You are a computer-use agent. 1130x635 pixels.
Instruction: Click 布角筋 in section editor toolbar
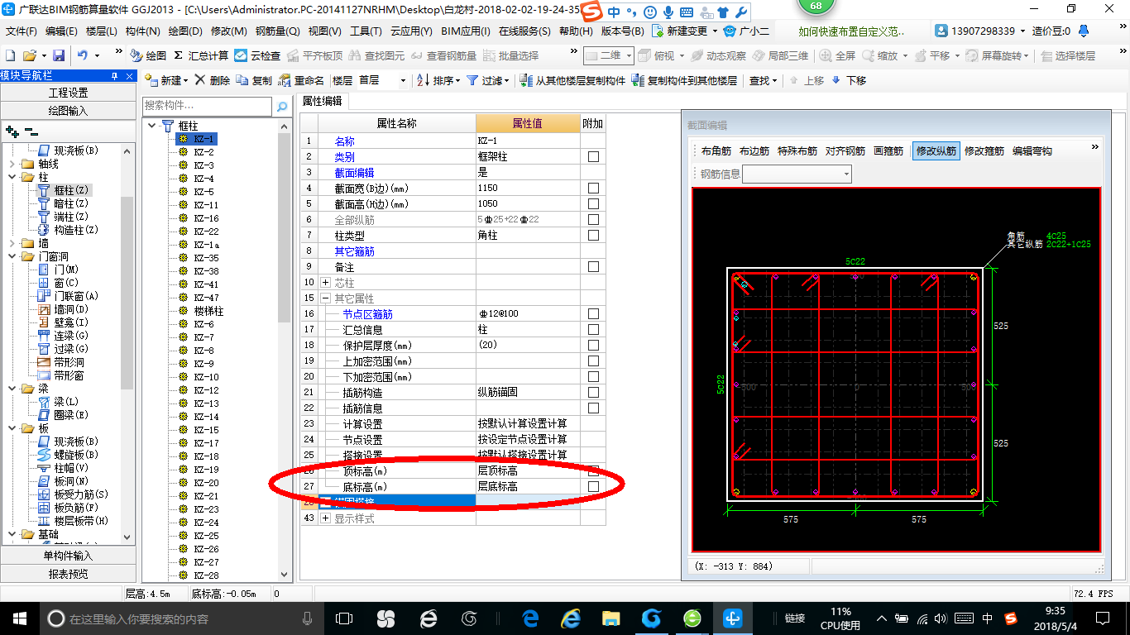716,151
